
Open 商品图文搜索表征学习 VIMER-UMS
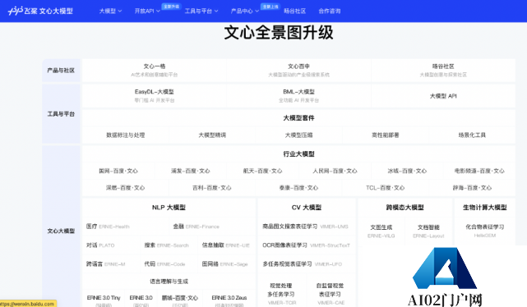pyautogui.click(x=306, y=227)
